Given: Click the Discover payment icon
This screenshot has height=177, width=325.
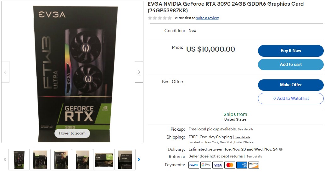Looking at the screenshot, I should coord(254,165).
